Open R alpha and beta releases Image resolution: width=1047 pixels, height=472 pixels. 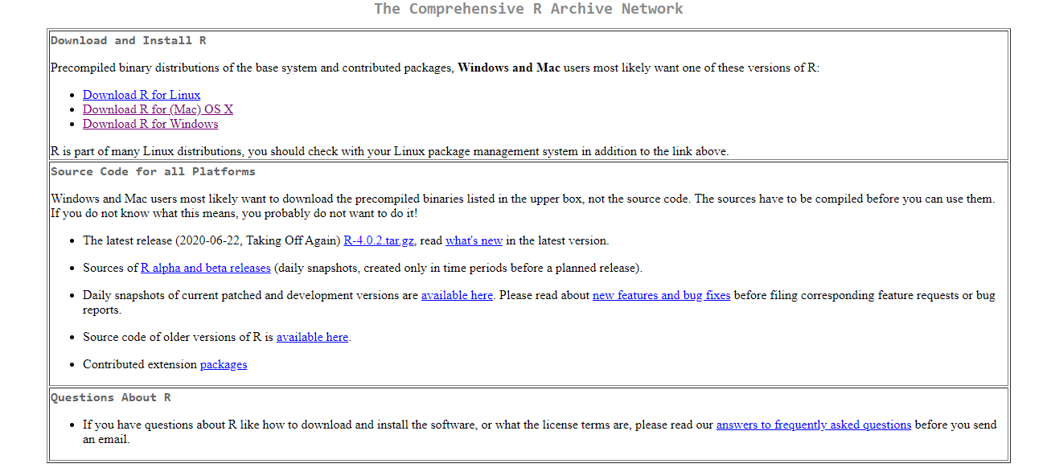point(206,268)
